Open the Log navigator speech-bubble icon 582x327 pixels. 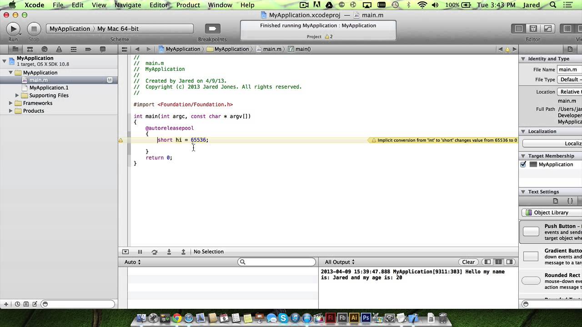103,49
